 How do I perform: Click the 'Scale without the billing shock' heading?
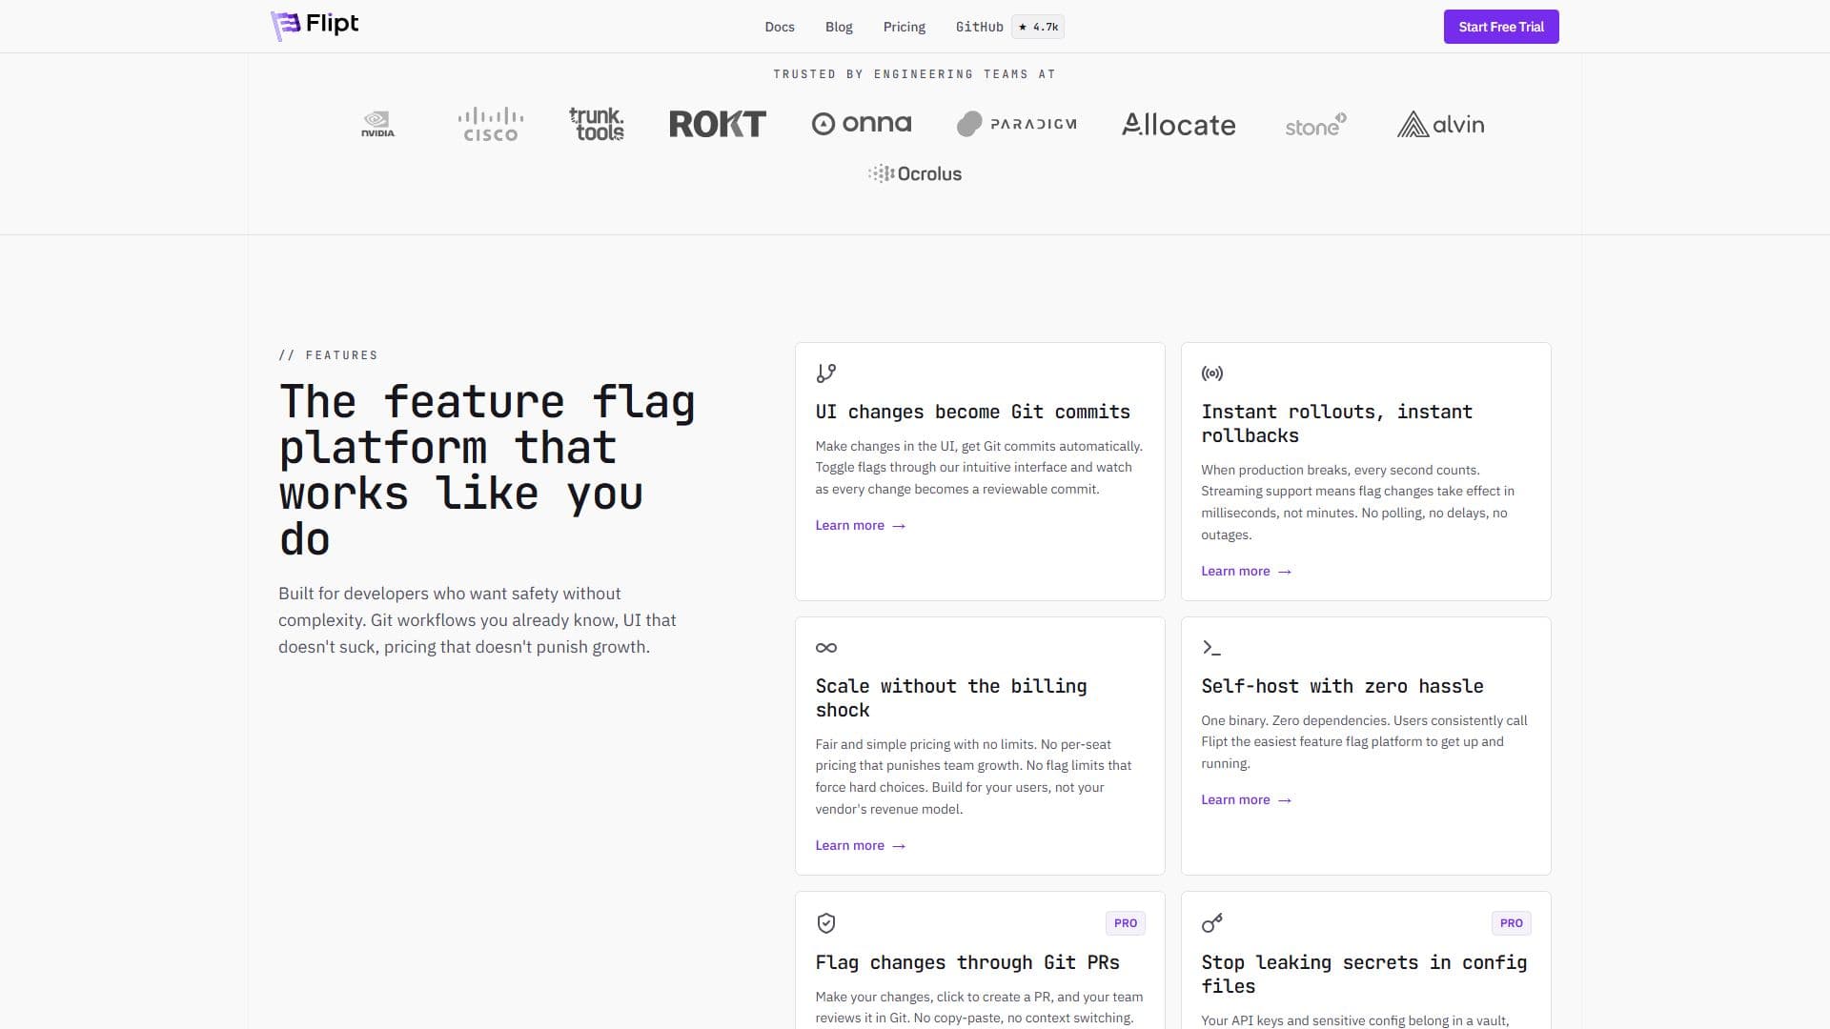point(951,697)
